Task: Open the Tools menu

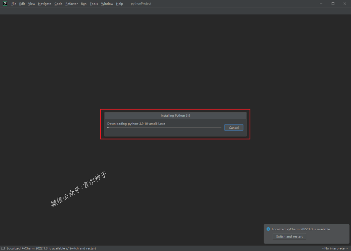Action: pyautogui.click(x=94, y=4)
